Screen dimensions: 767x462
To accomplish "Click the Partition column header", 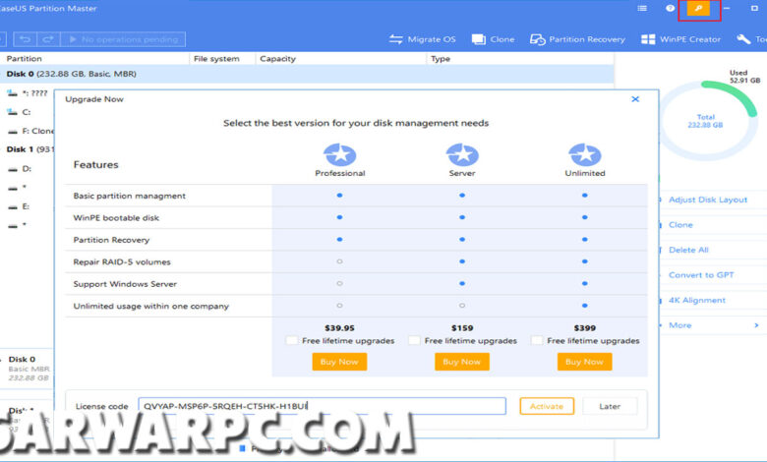I will [24, 59].
